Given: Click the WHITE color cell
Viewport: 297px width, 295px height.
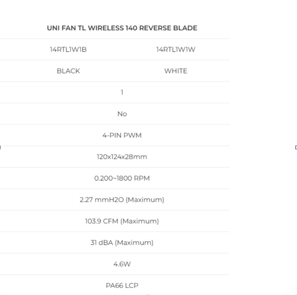Looking at the screenshot, I should click(175, 71).
